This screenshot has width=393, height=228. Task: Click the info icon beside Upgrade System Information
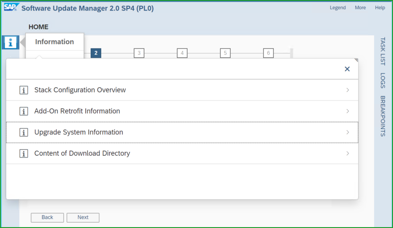(x=24, y=132)
